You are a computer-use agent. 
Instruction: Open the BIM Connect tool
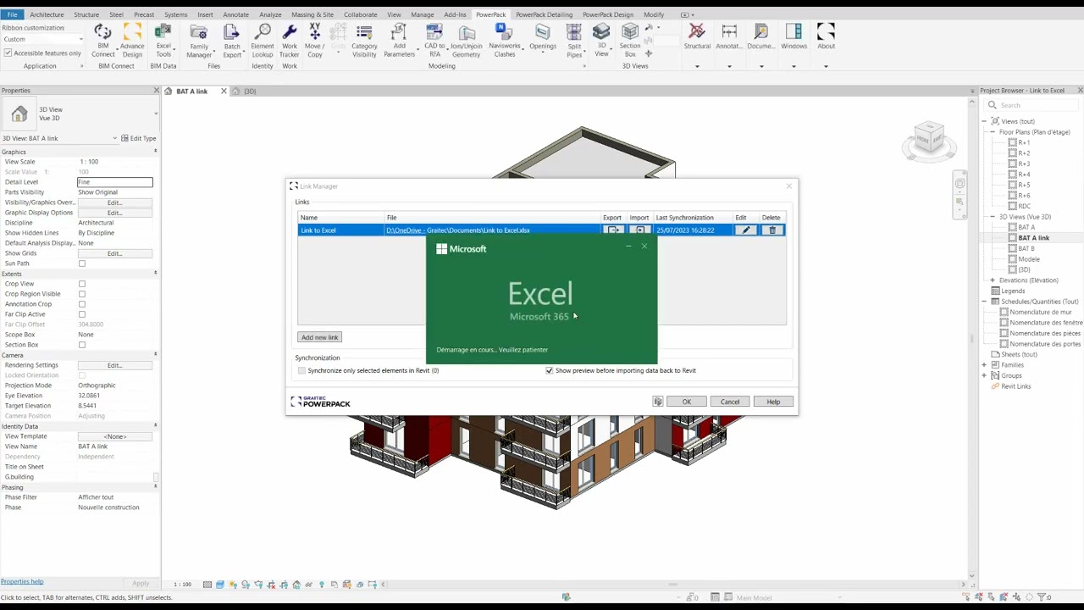click(102, 40)
